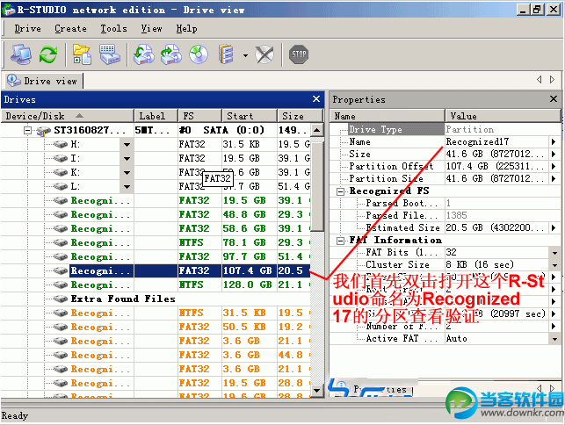
Task: Click the Scan drive toolbar icon
Action: point(110,54)
